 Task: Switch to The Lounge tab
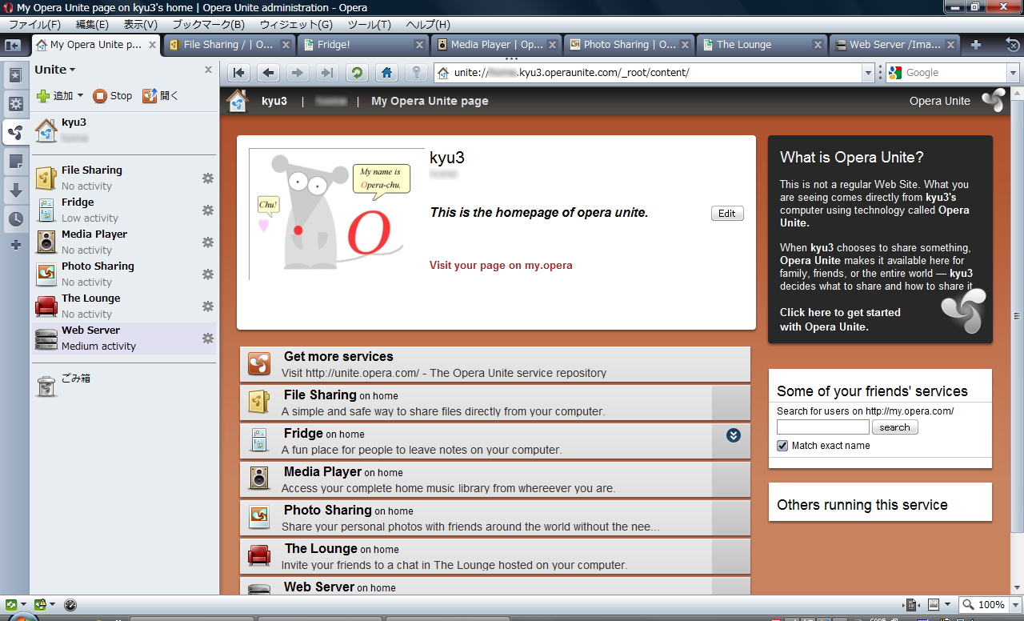pyautogui.click(x=763, y=45)
